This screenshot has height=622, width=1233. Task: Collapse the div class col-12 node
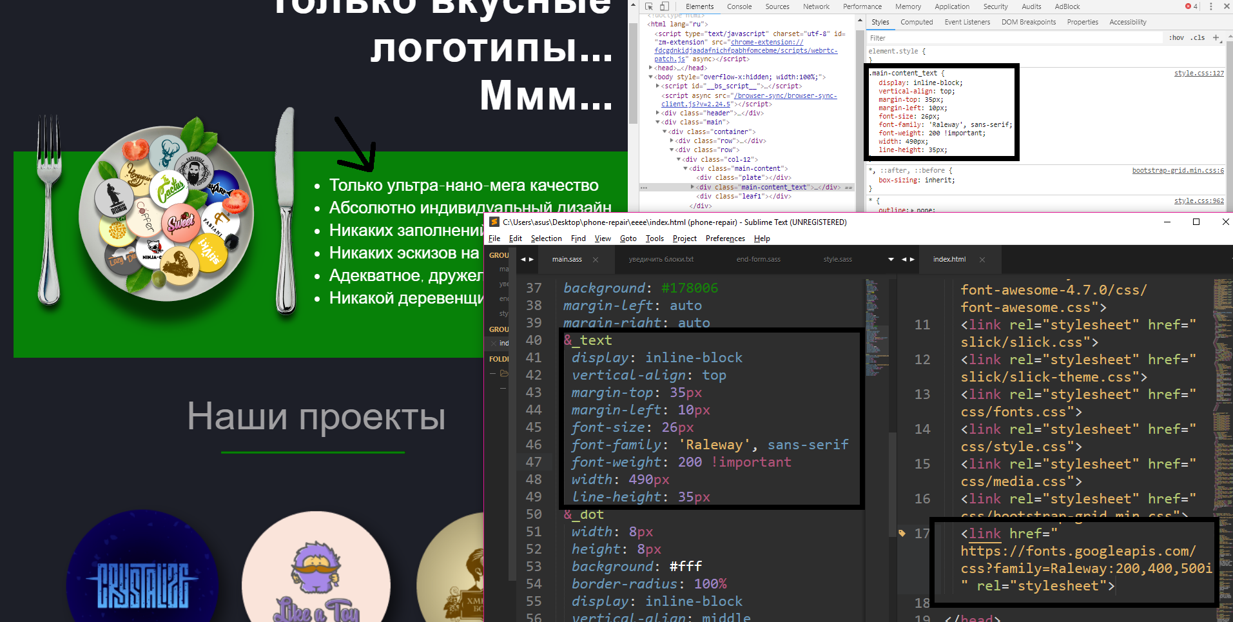coord(679,159)
